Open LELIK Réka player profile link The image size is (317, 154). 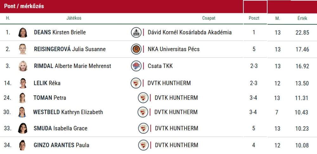pos(47,83)
